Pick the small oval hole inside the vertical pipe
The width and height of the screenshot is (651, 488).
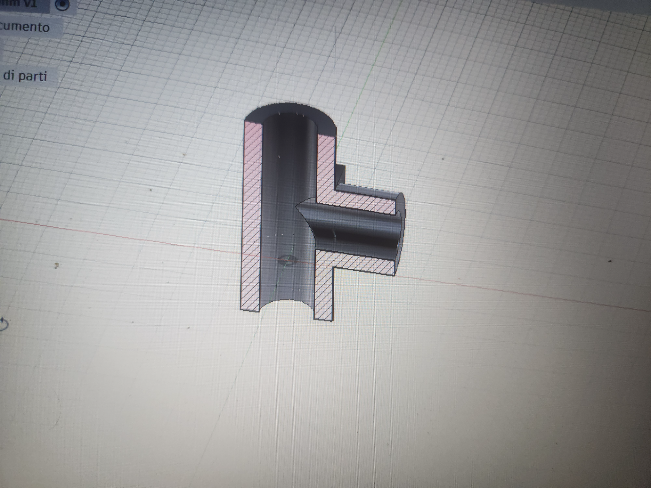click(288, 260)
